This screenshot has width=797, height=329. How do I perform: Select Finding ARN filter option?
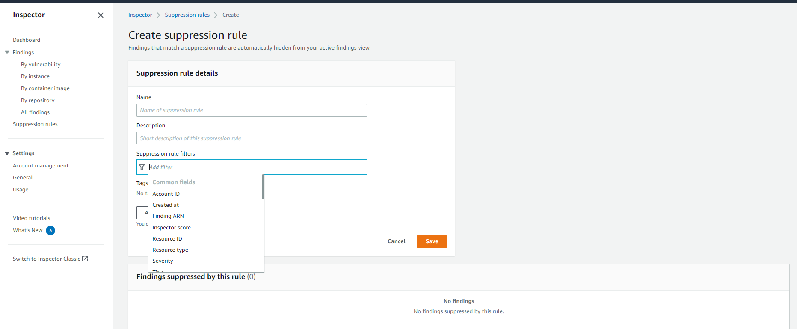[x=205, y=216]
